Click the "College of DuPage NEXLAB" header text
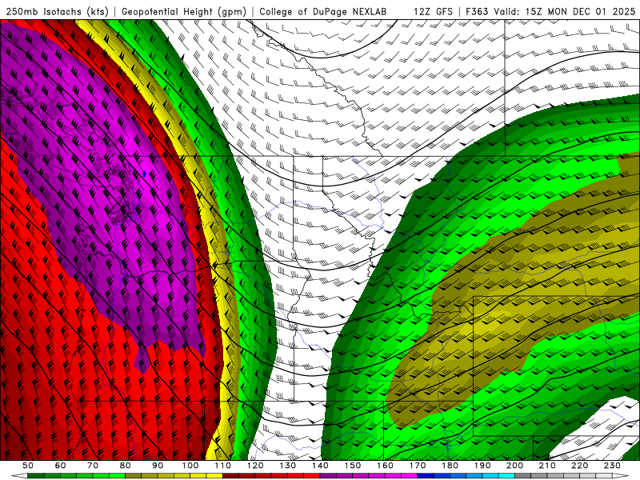This screenshot has width=640, height=480. tap(323, 11)
